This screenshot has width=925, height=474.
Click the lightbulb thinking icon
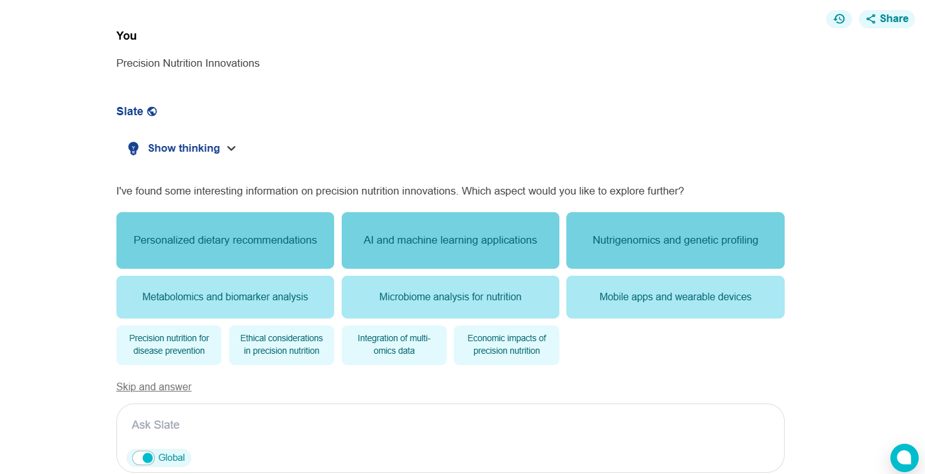pos(133,149)
